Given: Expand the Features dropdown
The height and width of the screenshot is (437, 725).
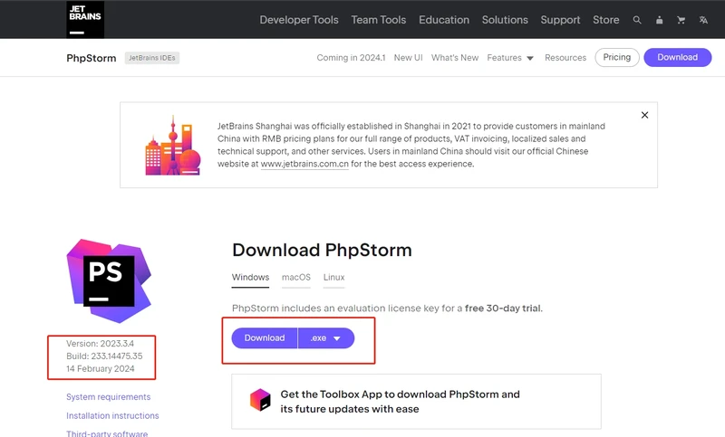Looking at the screenshot, I should 510,58.
